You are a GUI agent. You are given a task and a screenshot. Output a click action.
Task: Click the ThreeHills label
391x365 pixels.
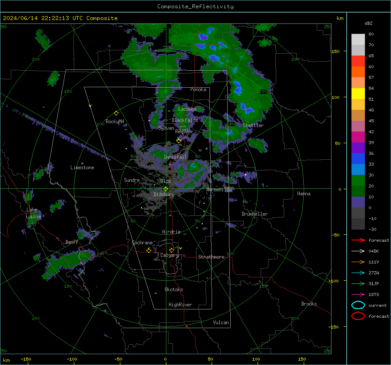(x=219, y=190)
